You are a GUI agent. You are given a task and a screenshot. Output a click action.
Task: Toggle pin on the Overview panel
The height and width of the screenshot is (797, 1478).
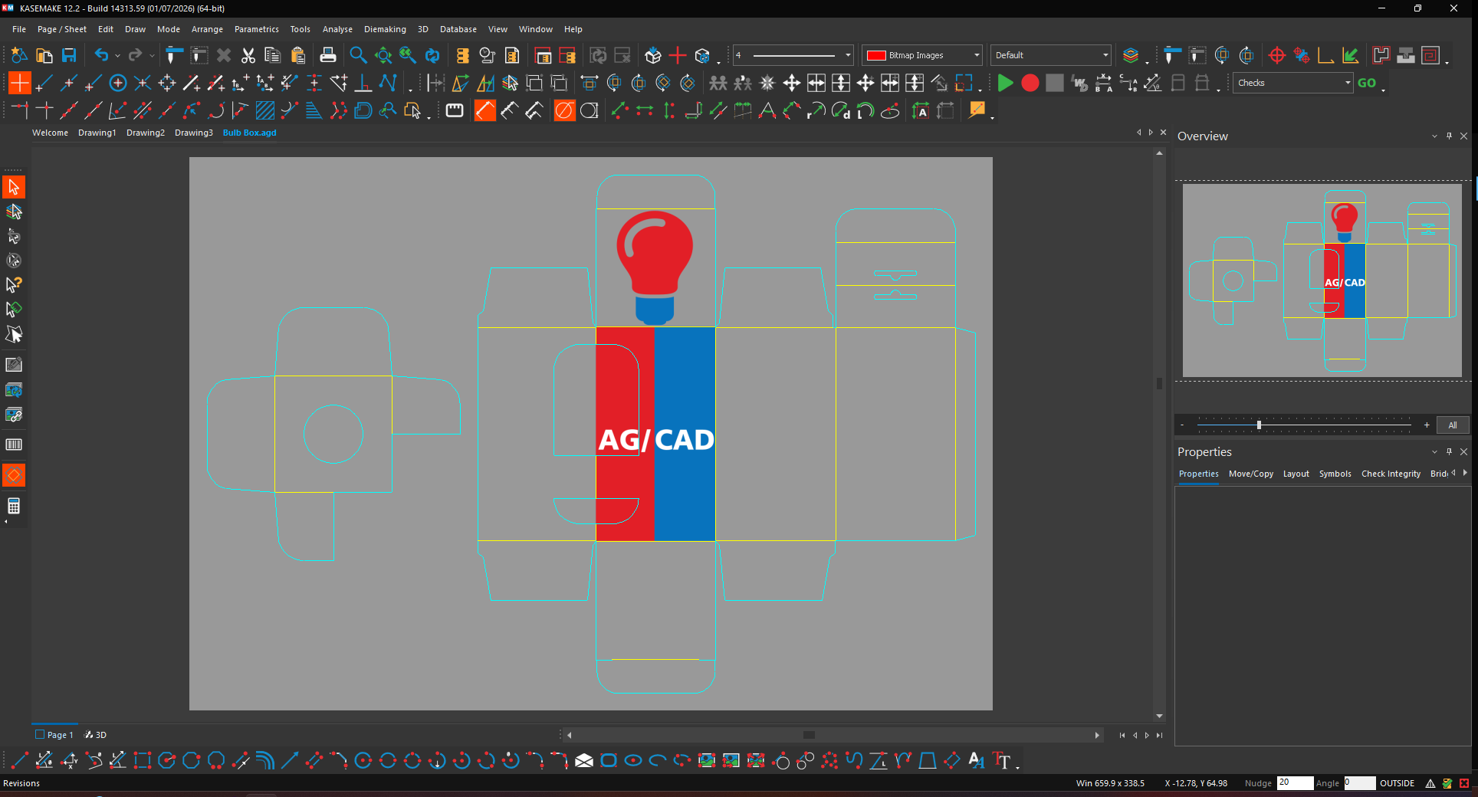pyautogui.click(x=1449, y=136)
